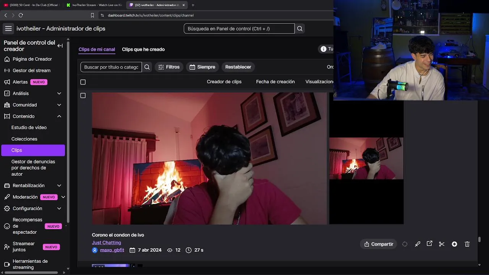Open the hamburger navigation menu

[8, 29]
